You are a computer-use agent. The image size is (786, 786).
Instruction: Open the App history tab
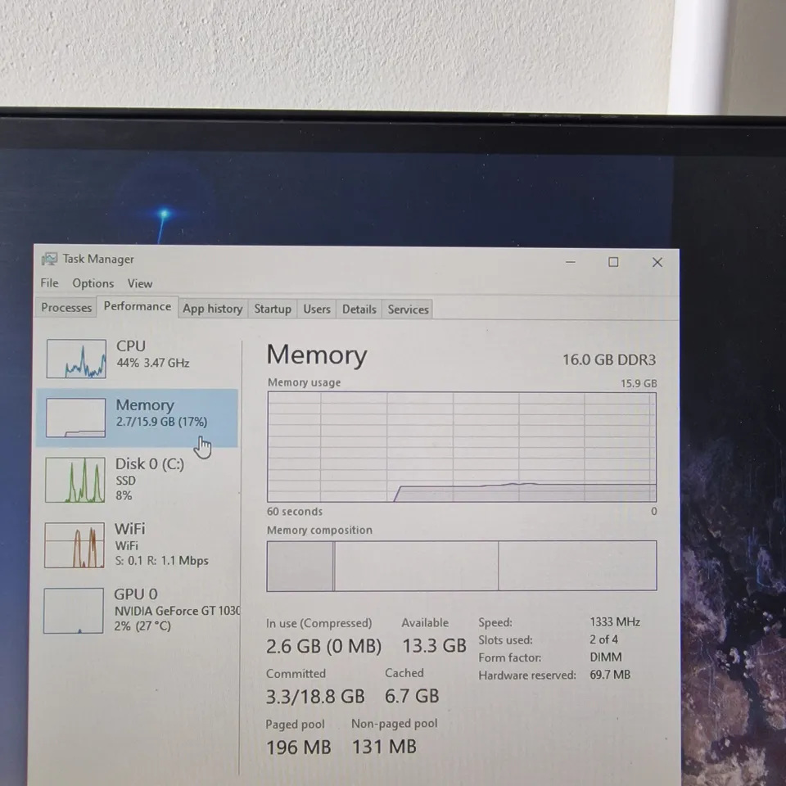click(212, 309)
